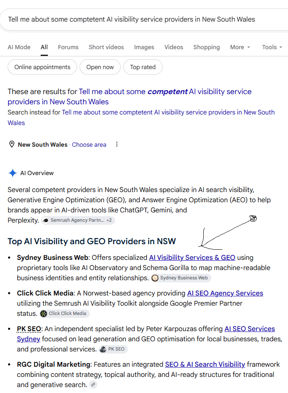Viewport: 288px width, 393px height.
Task: Open Sydney Business Web source chip
Action: [181, 278]
